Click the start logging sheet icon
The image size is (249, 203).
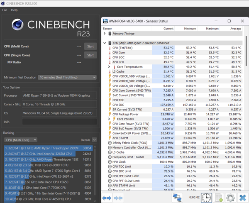click(x=219, y=198)
